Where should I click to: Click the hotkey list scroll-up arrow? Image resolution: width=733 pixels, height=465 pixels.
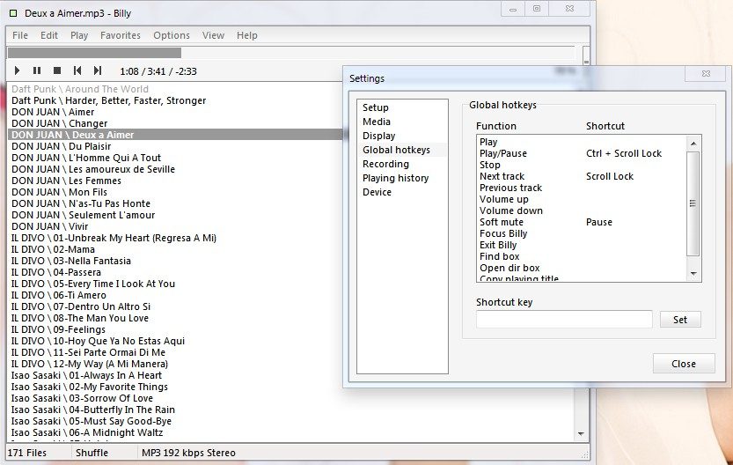pos(693,144)
